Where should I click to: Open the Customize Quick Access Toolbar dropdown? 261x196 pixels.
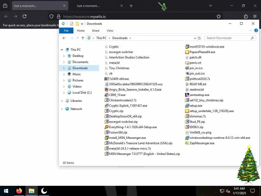(82, 24)
